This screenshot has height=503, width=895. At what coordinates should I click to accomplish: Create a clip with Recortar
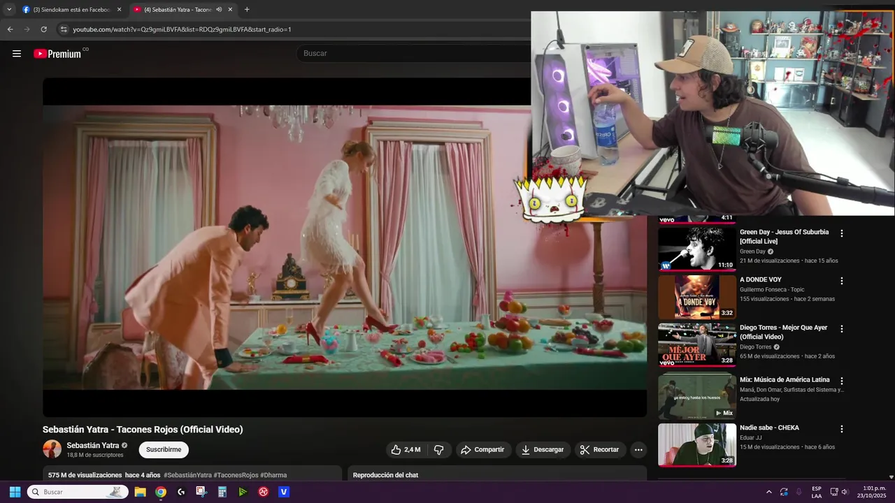(x=601, y=450)
